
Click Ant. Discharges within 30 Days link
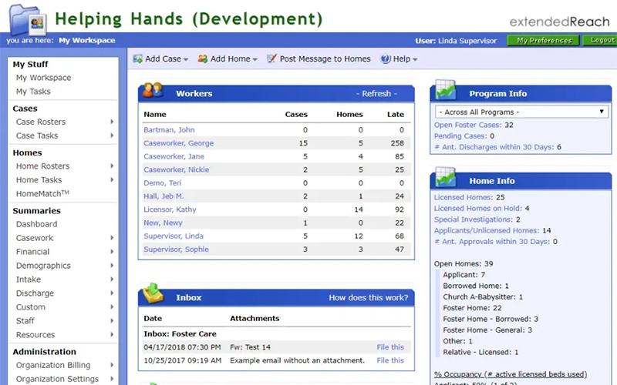(494, 147)
